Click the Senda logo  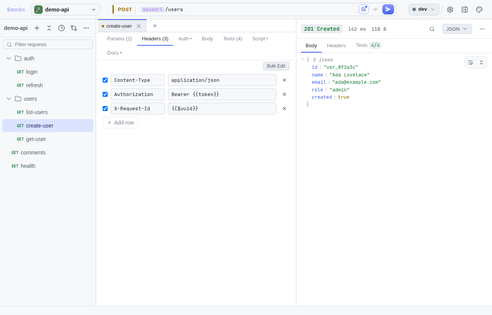point(16,10)
